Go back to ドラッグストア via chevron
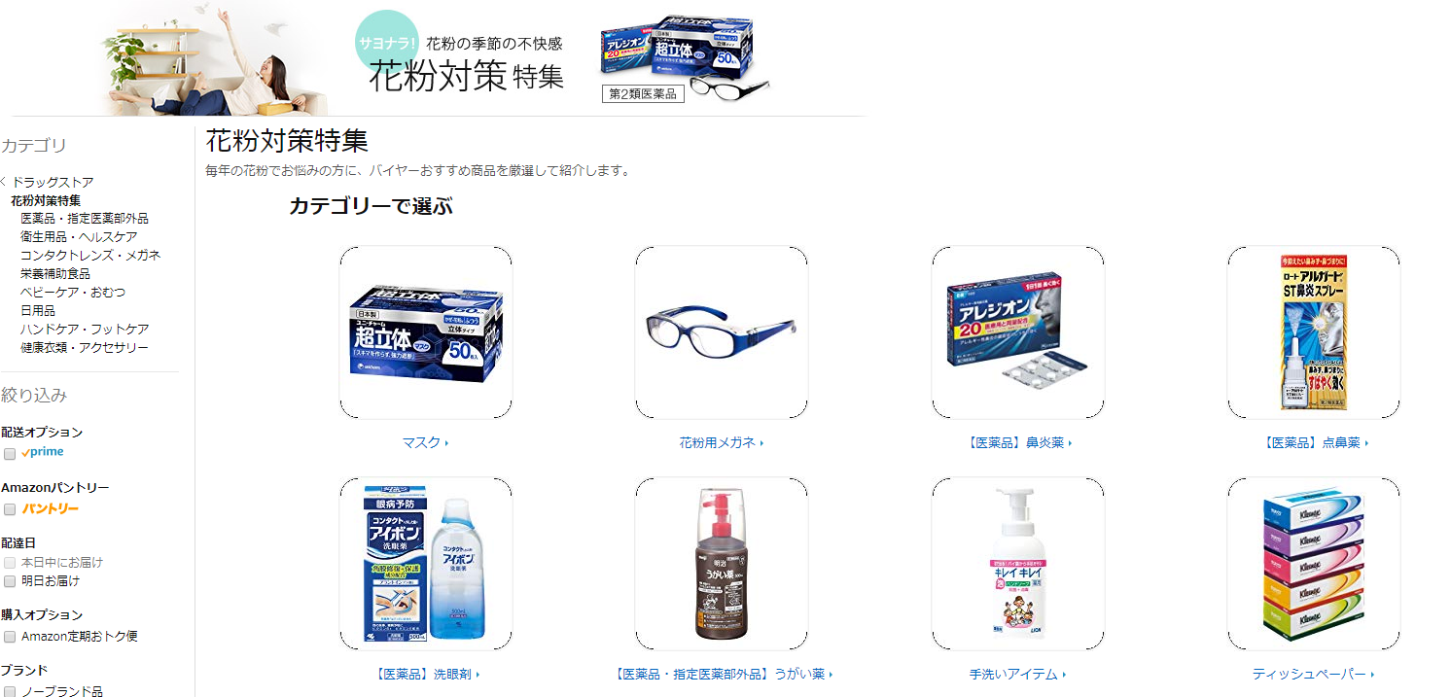 tap(4, 182)
